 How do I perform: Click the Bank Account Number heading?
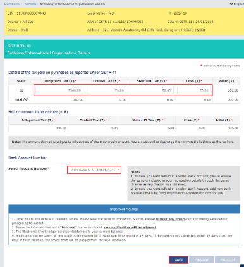tap(27, 158)
